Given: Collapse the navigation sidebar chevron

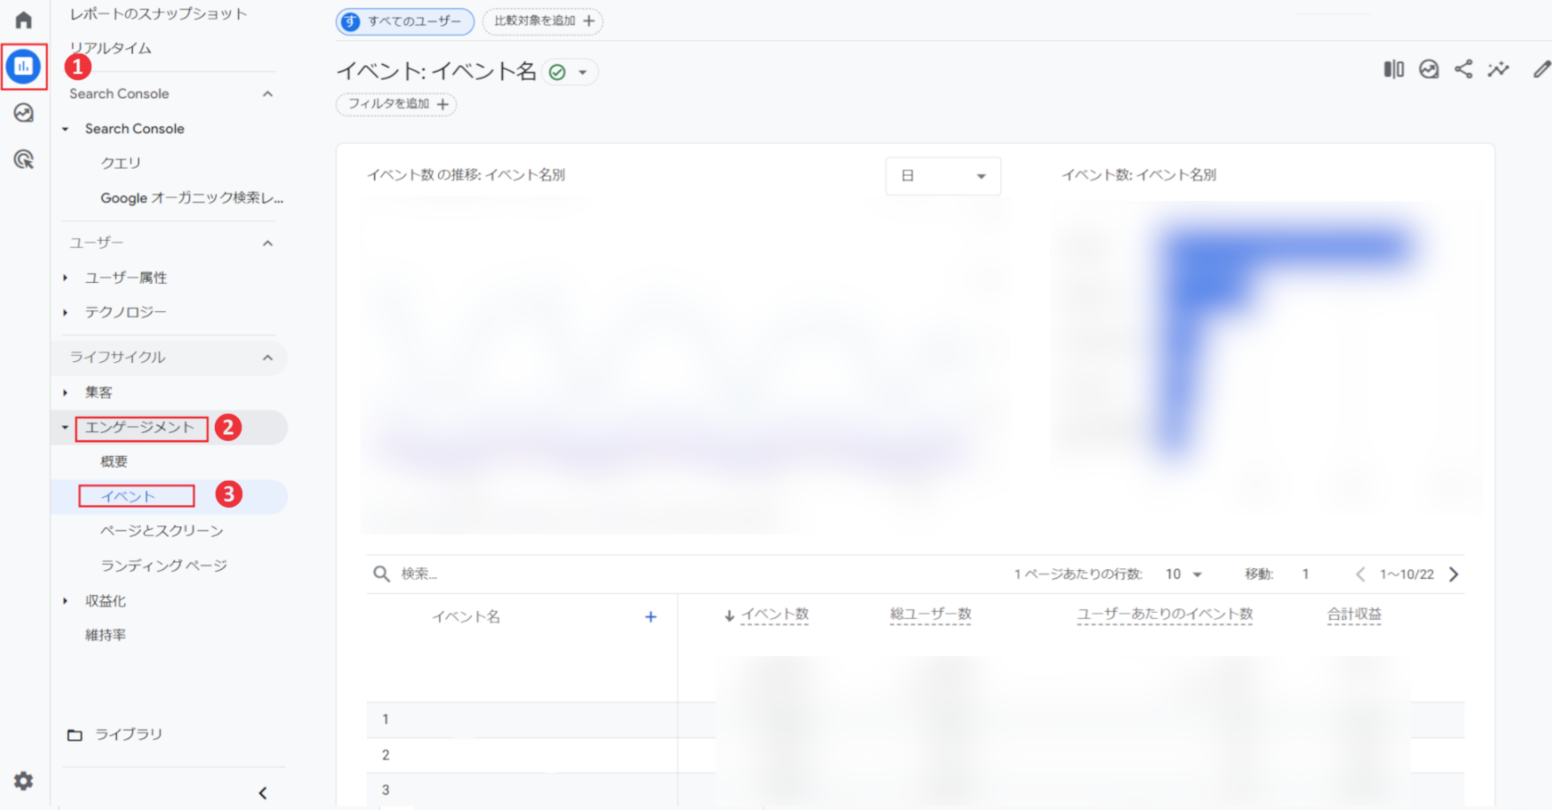Looking at the screenshot, I should click(263, 793).
